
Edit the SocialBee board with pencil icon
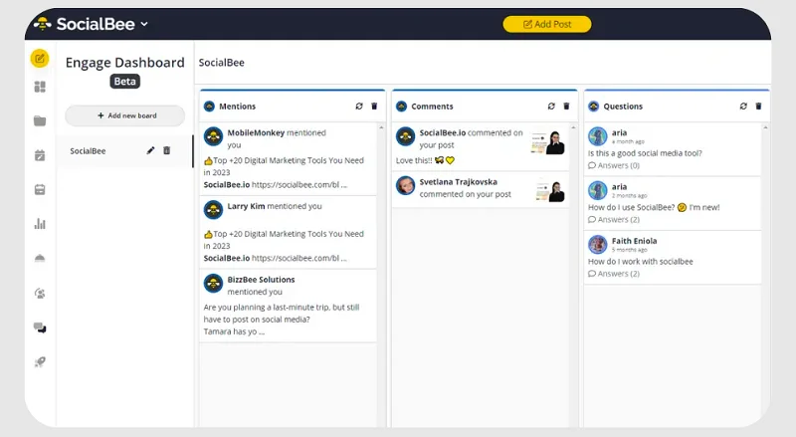point(150,150)
